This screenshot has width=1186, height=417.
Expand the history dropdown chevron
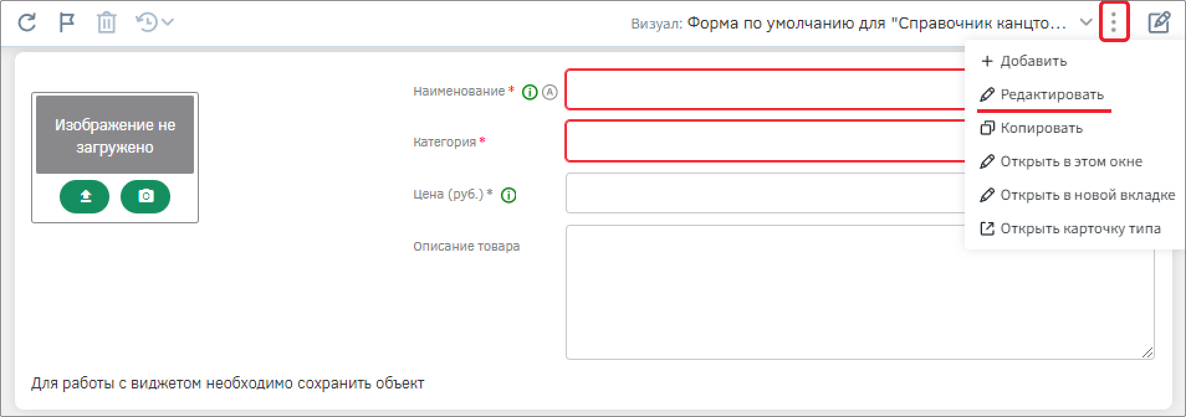point(168,22)
